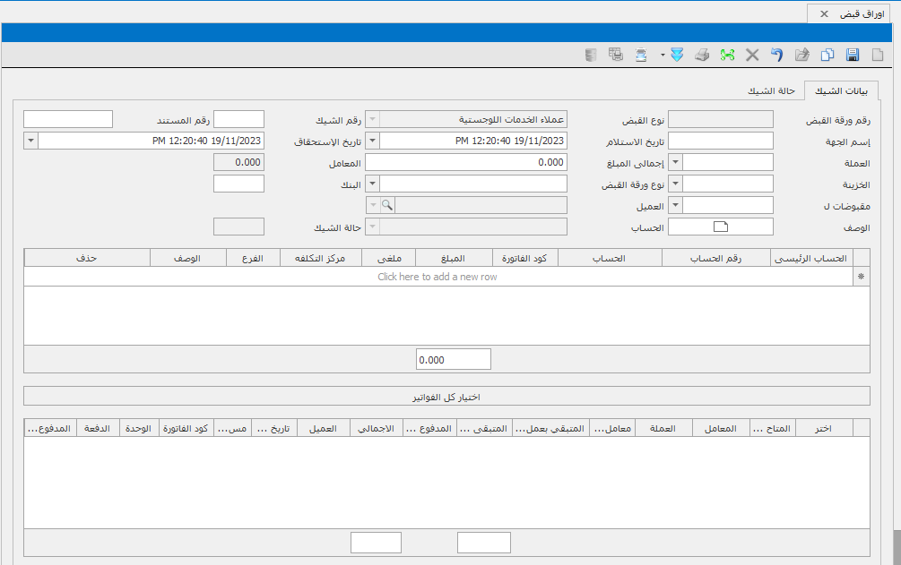The width and height of the screenshot is (901, 565).
Task: Open a record with the folder icon
Action: [802, 56]
